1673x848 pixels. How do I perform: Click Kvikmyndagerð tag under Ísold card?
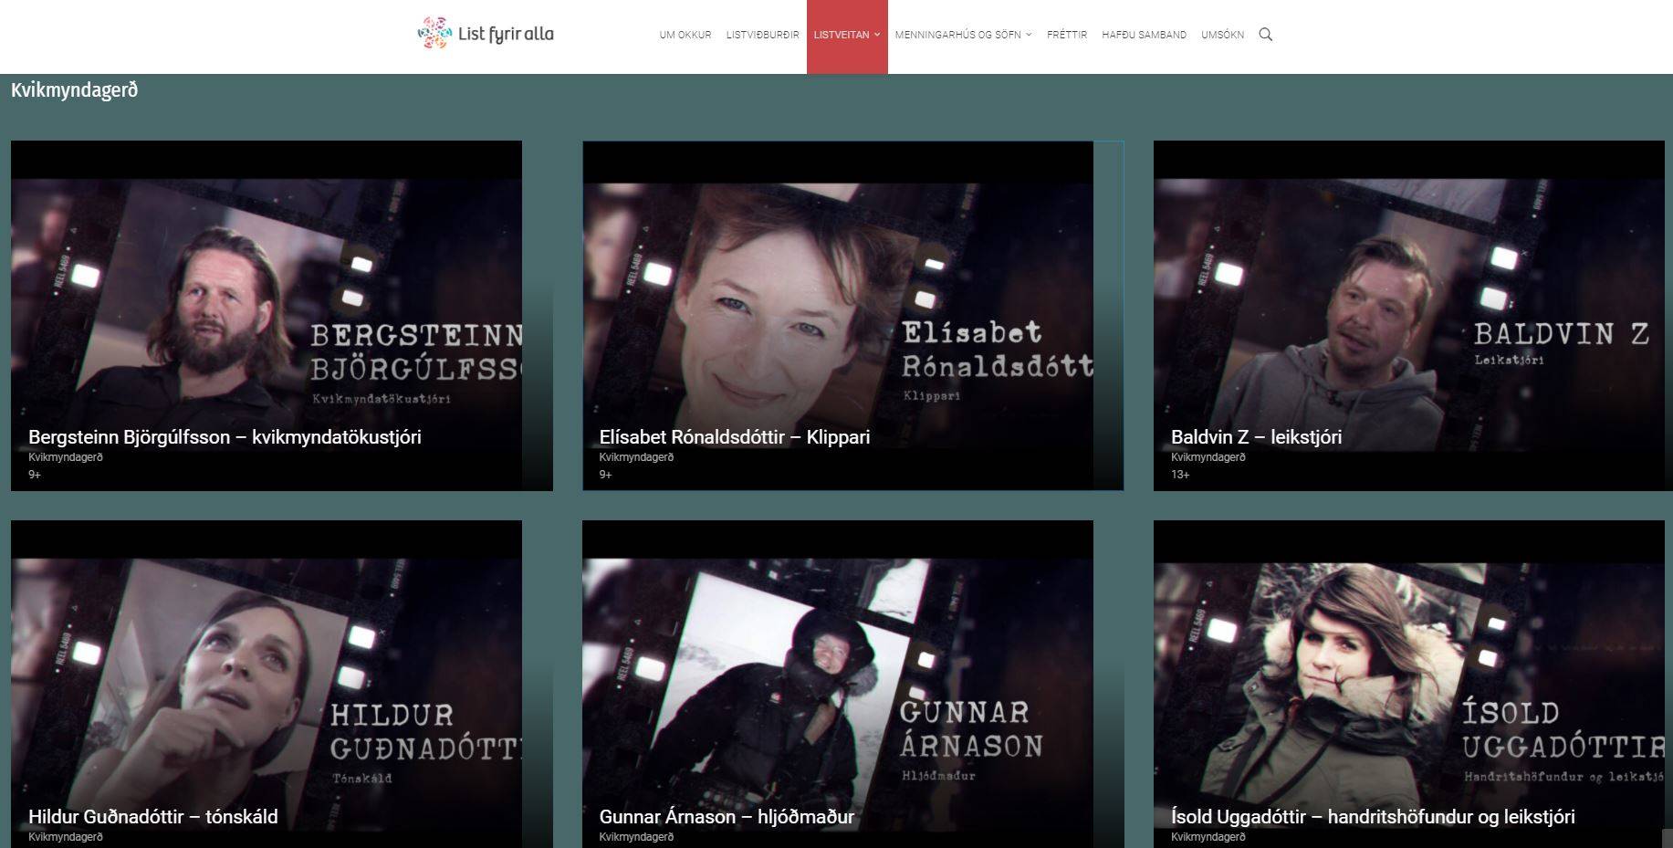point(1208,837)
